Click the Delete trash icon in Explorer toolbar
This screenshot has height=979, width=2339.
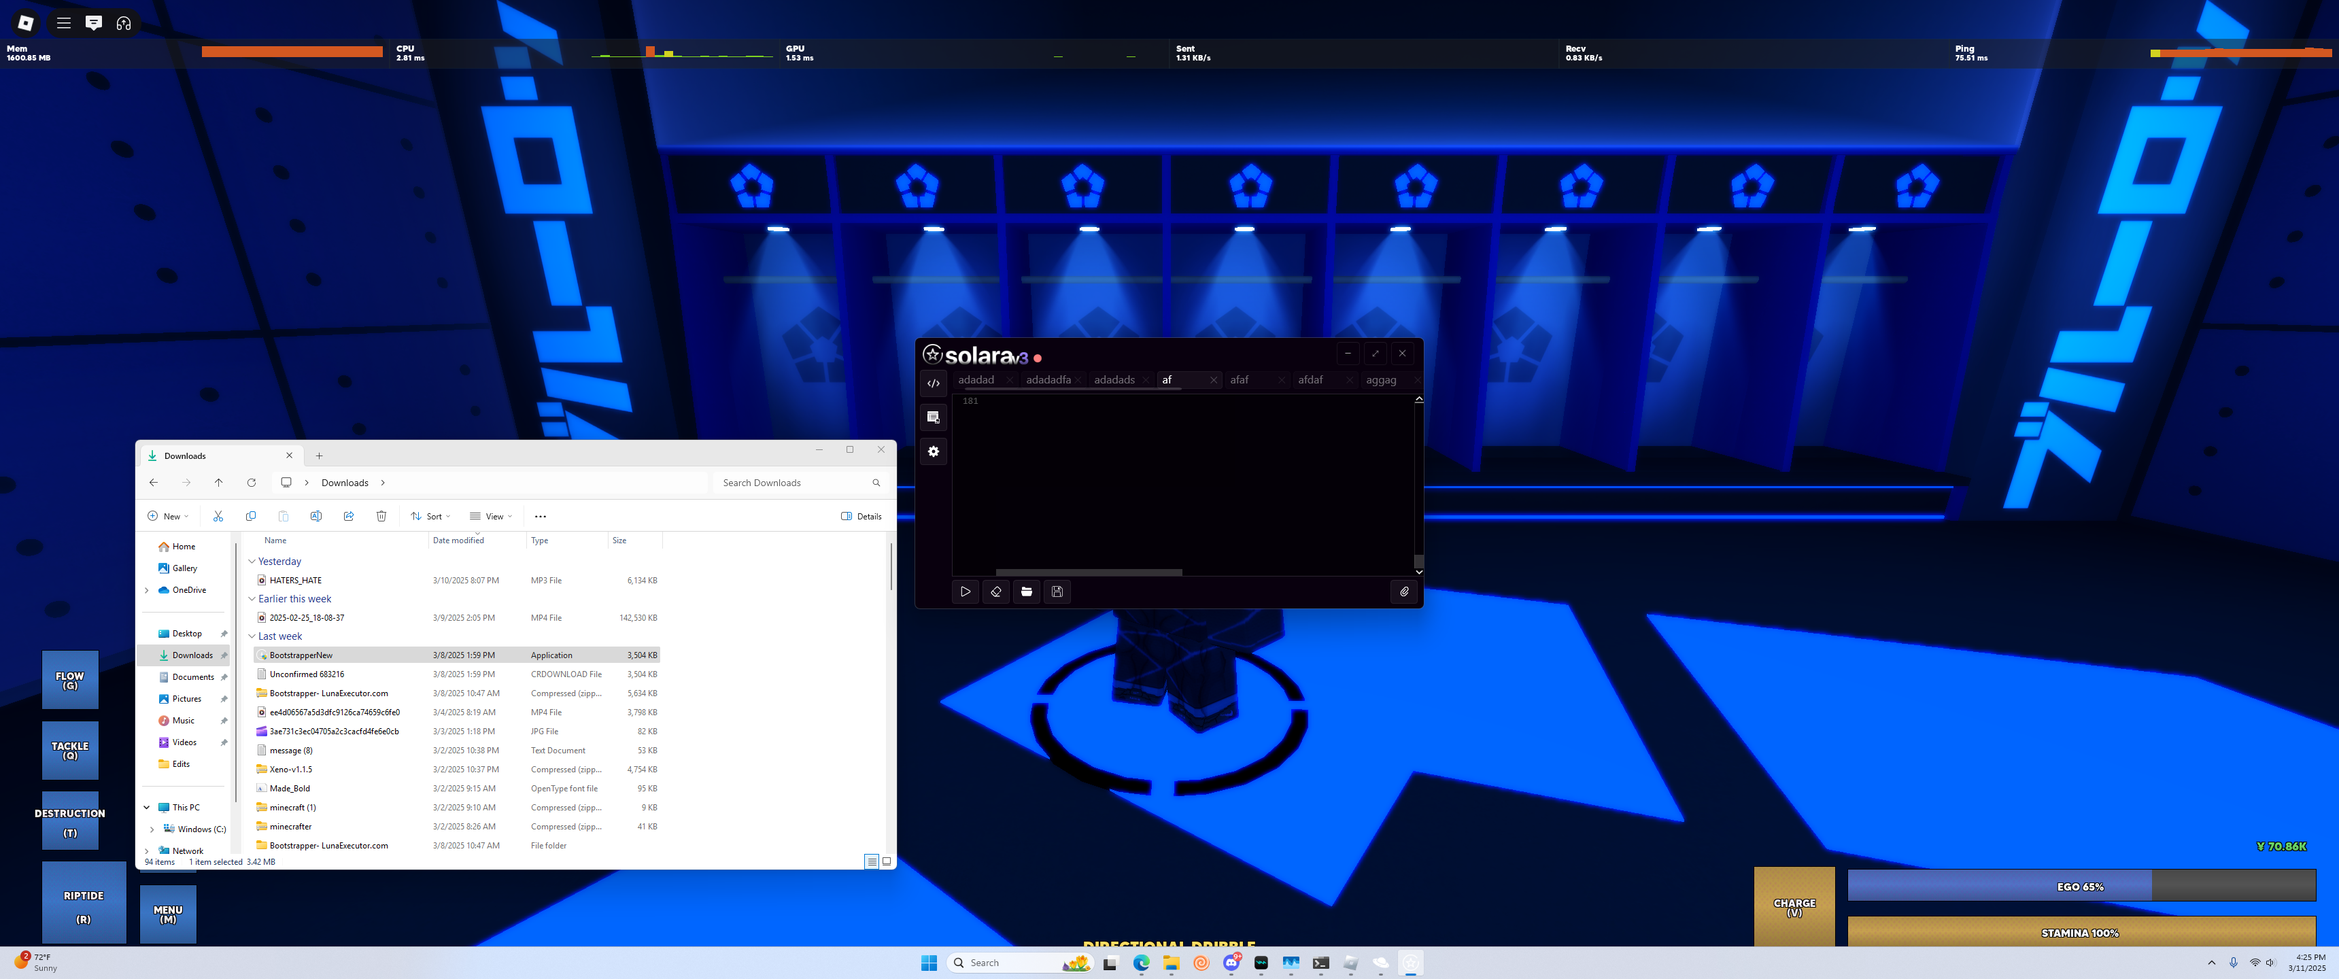(x=381, y=516)
